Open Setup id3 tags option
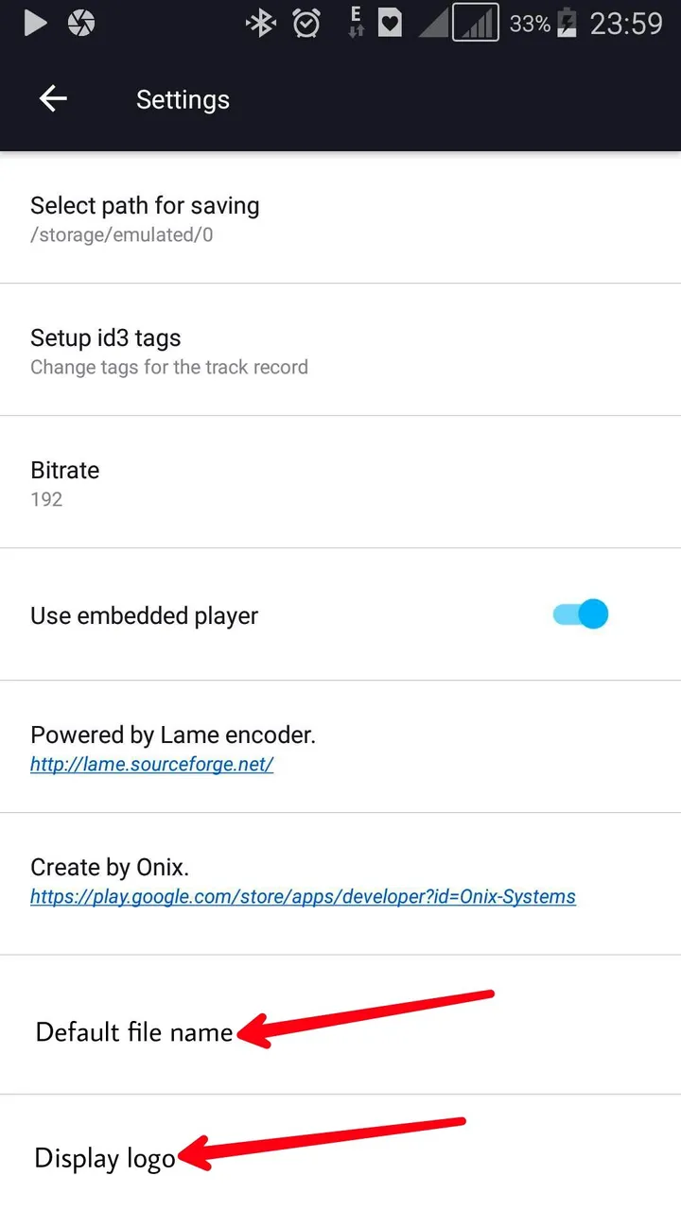The image size is (681, 1210). pyautogui.click(x=340, y=350)
